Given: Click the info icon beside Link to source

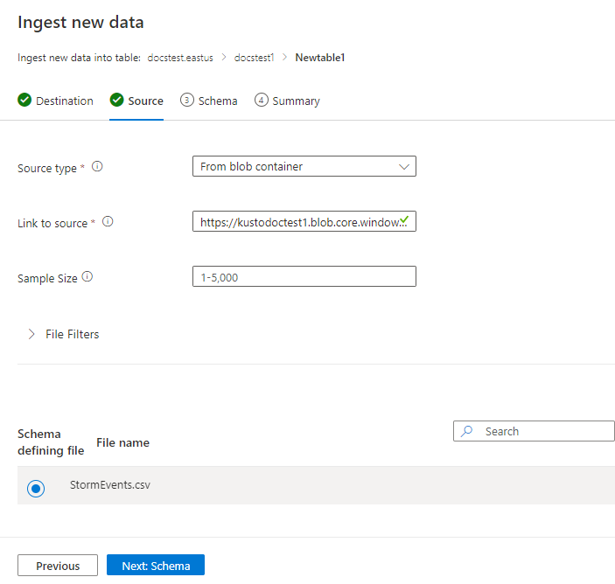Looking at the screenshot, I should tap(108, 222).
